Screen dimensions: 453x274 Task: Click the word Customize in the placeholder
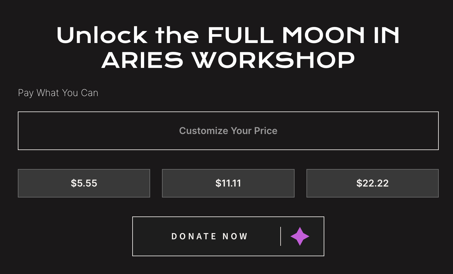[x=203, y=131]
